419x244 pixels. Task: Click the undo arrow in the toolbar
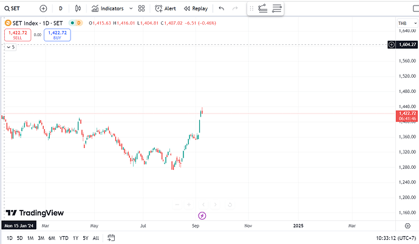(221, 8)
